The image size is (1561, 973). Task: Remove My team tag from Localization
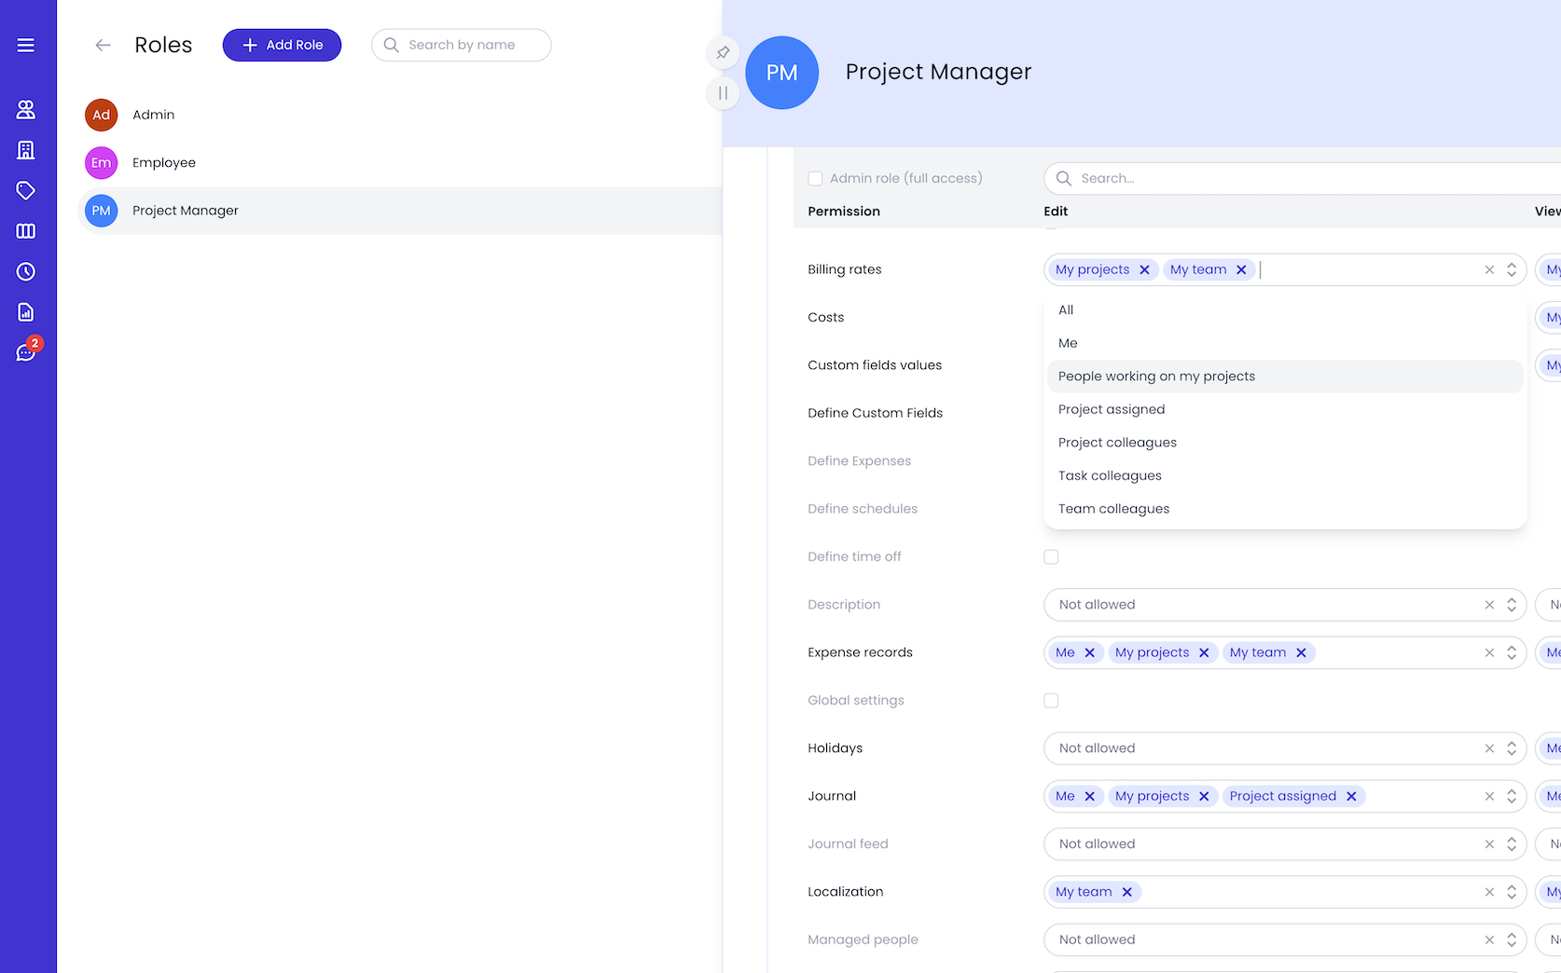pyautogui.click(x=1126, y=892)
